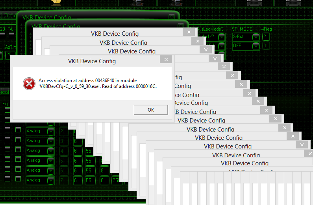Click the #Reg field showing 2
Screen dimensions: 313x205
266,37
